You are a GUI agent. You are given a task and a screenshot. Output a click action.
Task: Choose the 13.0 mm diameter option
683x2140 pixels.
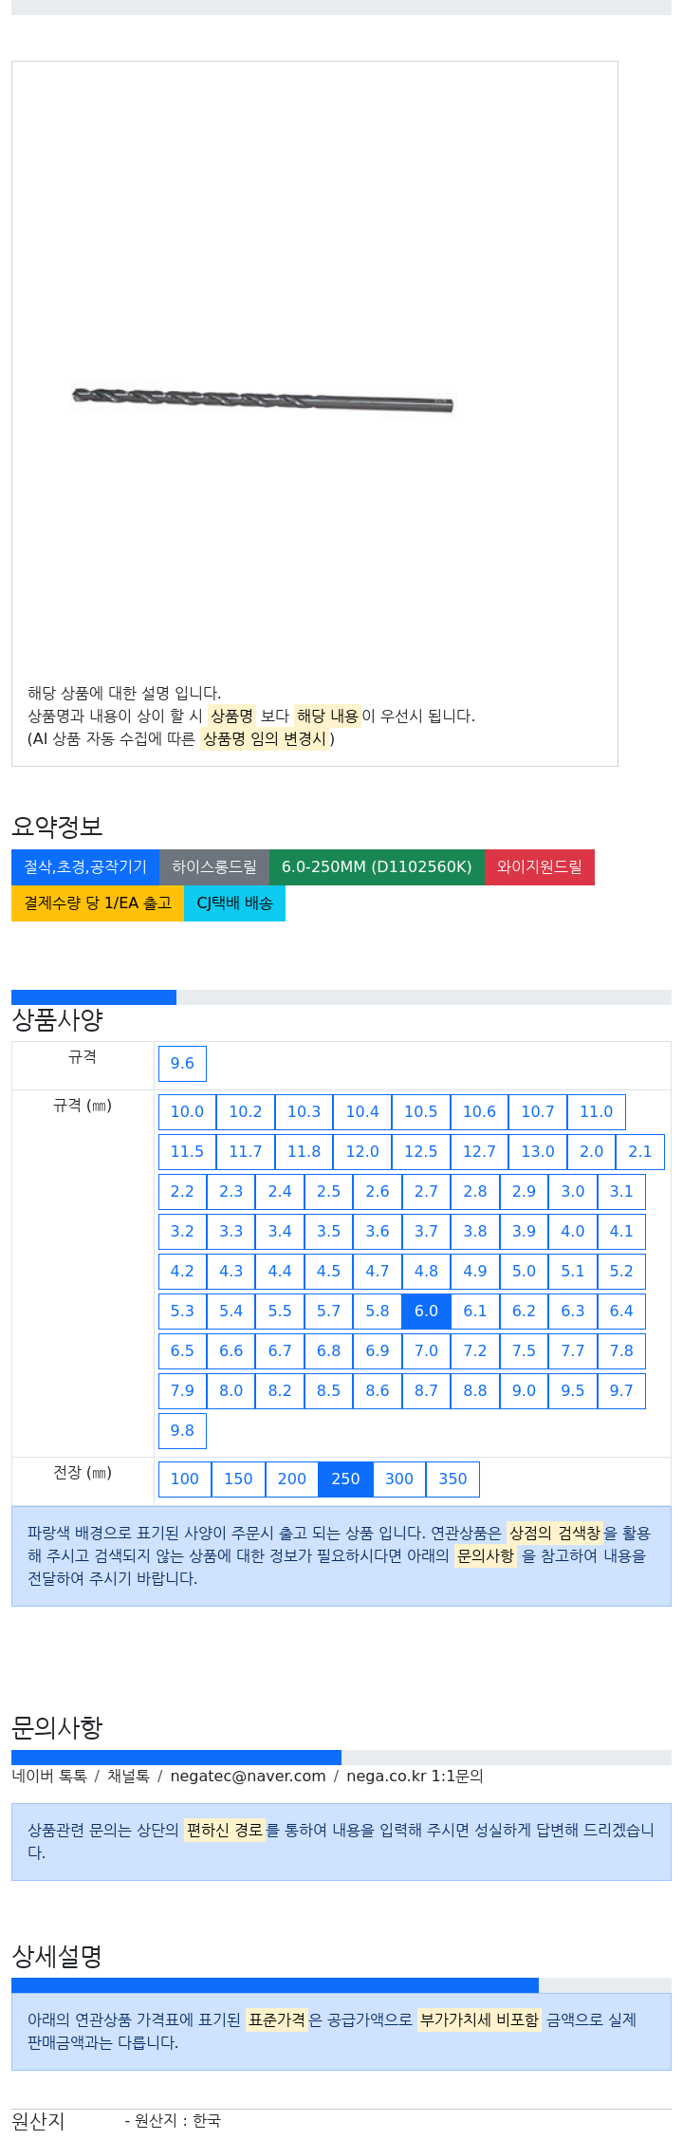click(538, 1152)
